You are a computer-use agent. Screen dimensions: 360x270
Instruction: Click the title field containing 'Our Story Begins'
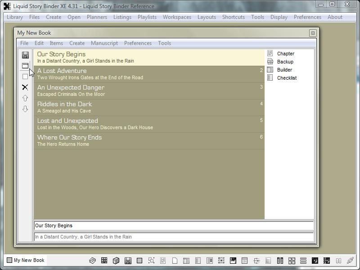pos(174,226)
